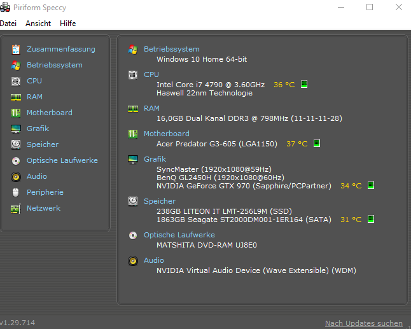Click the MATSHITA DVD-RAM UJ8E0 text

207,245
